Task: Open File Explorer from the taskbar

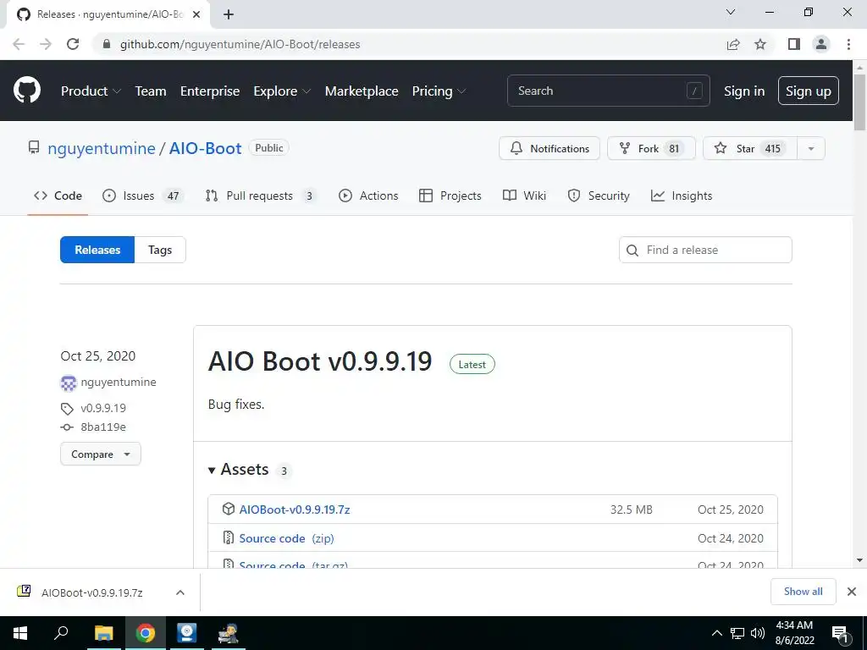Action: pyautogui.click(x=103, y=633)
